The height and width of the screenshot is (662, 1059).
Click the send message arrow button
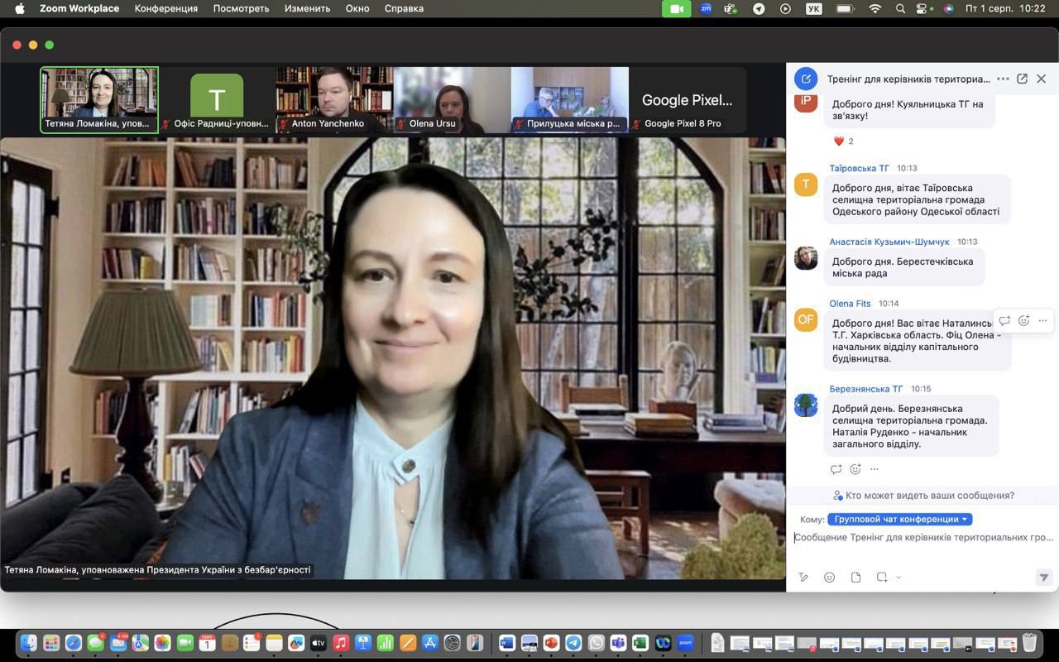[x=1043, y=578]
